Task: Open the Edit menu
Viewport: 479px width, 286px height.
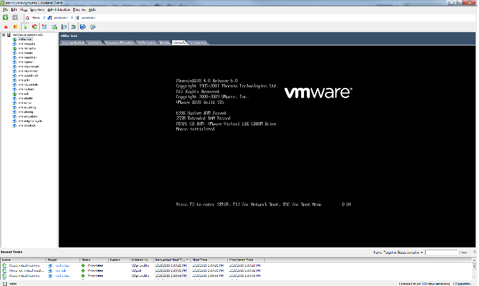Action: pos(14,10)
